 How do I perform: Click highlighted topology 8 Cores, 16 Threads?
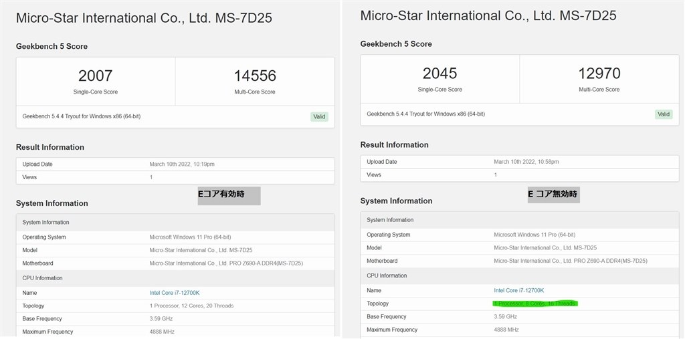pyautogui.click(x=534, y=303)
